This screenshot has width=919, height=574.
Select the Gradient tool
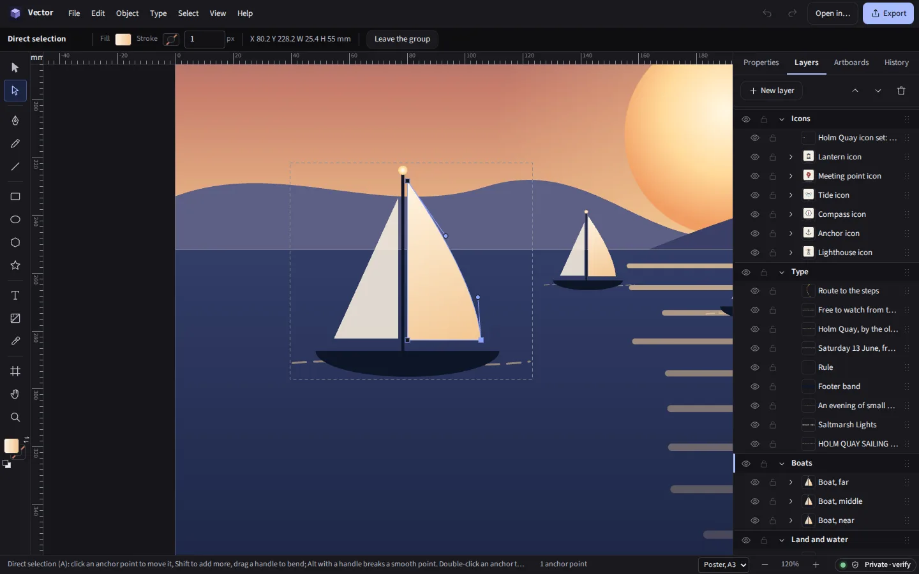click(15, 318)
